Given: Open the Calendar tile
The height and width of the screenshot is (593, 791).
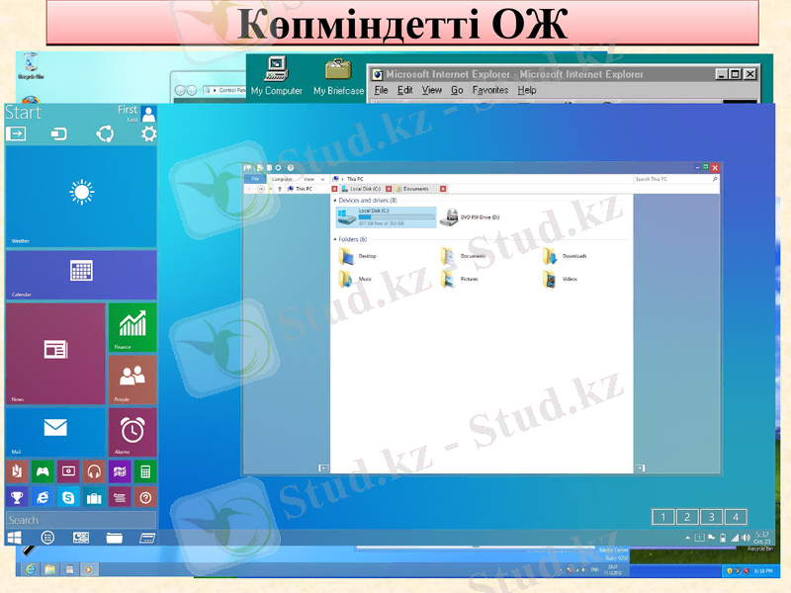Looking at the screenshot, I should [81, 273].
